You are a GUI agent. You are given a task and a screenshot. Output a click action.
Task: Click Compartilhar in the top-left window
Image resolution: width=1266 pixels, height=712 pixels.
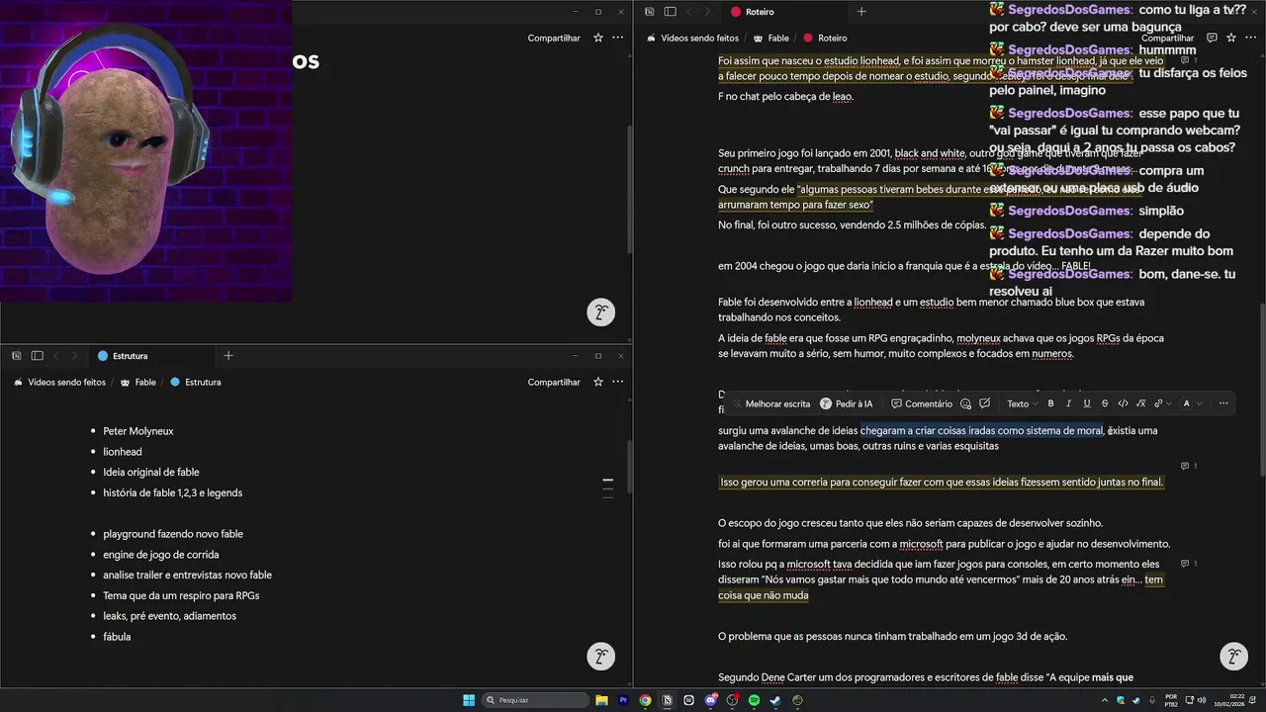[554, 38]
